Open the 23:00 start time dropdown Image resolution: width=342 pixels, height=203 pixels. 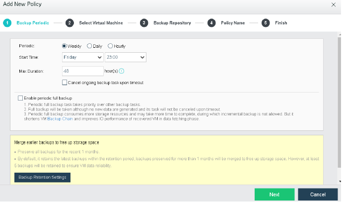click(x=125, y=58)
